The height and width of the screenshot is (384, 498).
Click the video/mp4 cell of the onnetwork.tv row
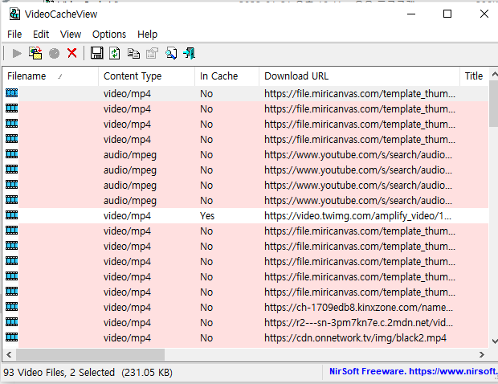pos(127,338)
